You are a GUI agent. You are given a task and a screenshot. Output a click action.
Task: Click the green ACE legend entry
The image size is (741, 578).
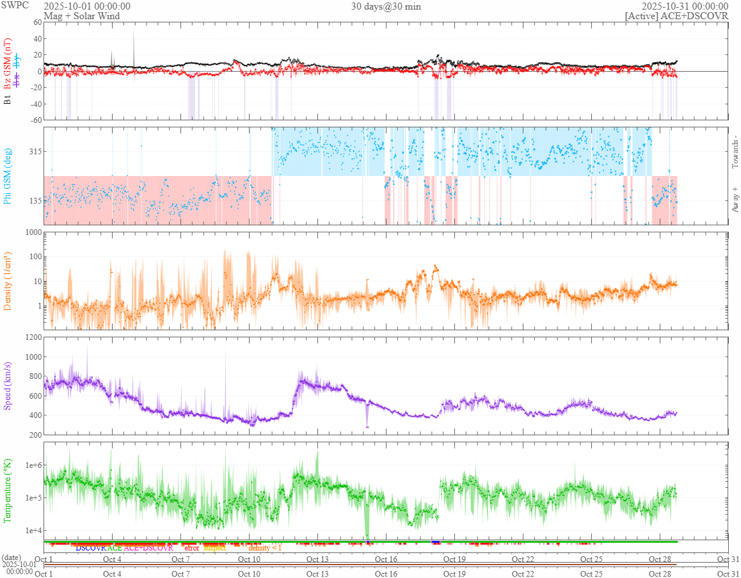(x=115, y=548)
